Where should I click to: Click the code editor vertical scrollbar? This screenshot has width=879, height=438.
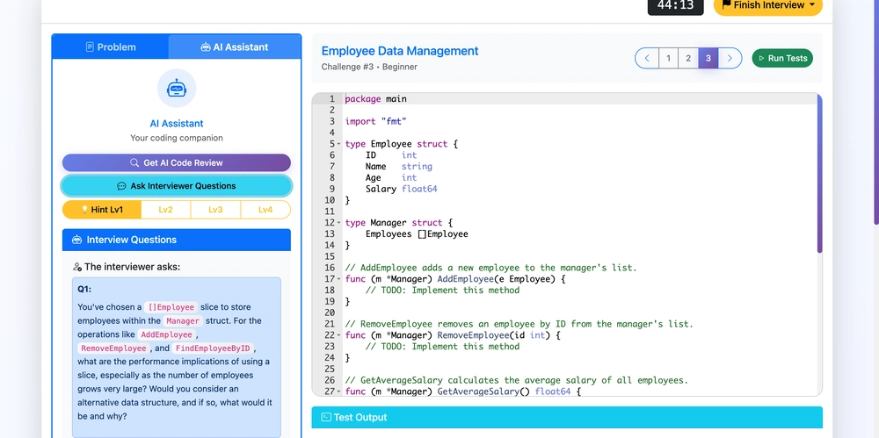819,174
